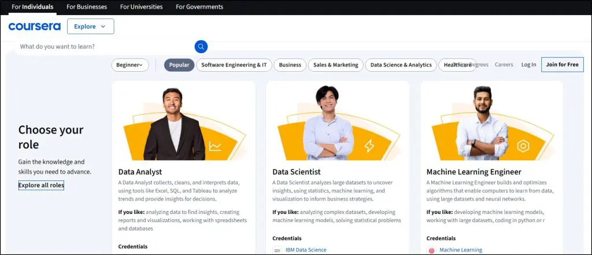592x255 pixels.
Task: Open the Careers link
Action: click(x=504, y=65)
